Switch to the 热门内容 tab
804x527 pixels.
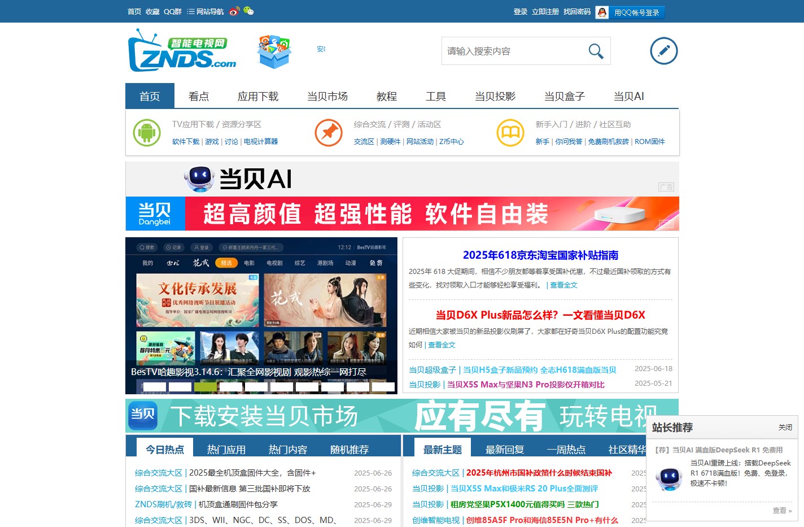coord(288,449)
